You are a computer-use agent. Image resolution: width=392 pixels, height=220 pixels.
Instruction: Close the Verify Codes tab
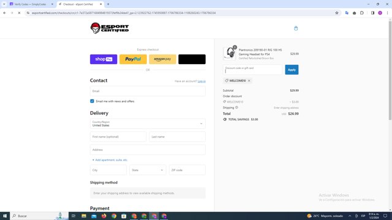tap(52, 4)
